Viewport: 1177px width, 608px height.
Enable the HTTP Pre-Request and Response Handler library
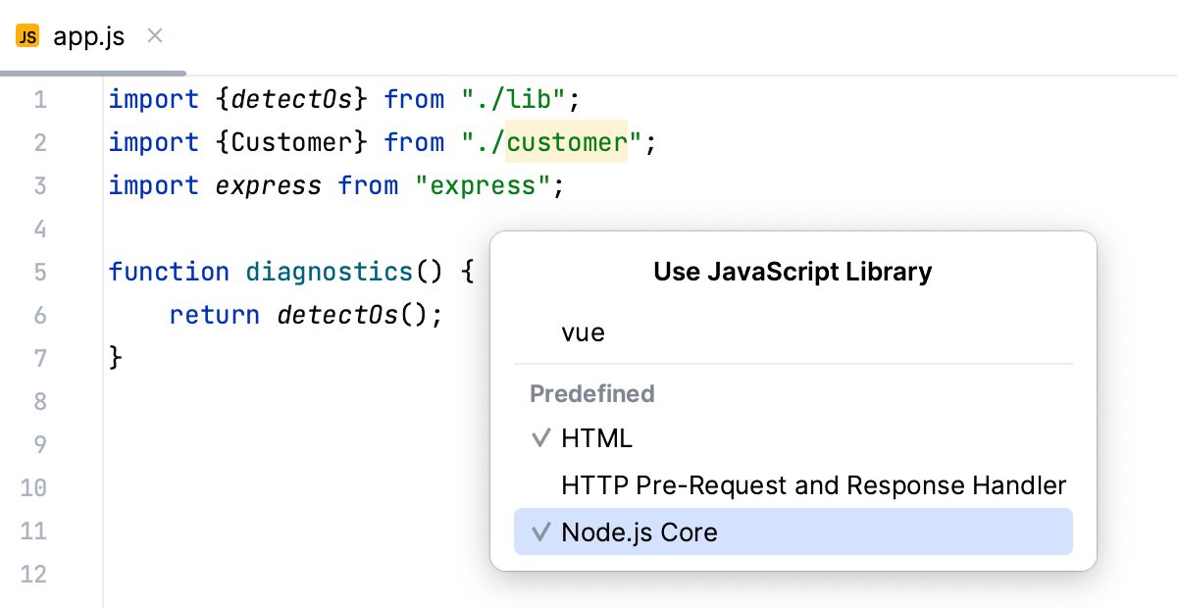[812, 484]
